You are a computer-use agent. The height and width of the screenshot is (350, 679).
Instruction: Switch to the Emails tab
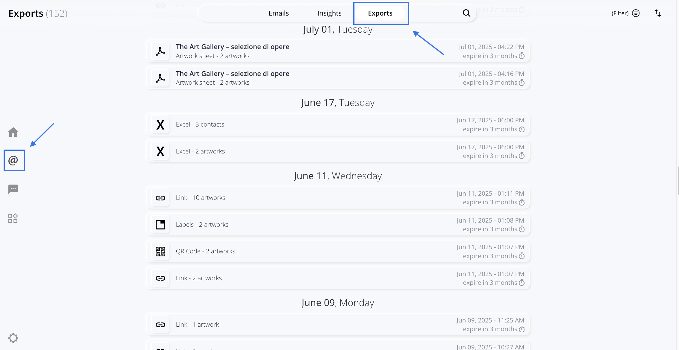[278, 13]
